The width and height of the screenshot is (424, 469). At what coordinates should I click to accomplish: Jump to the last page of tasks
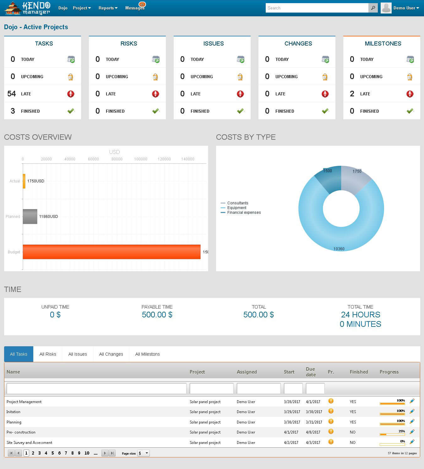tap(112, 453)
